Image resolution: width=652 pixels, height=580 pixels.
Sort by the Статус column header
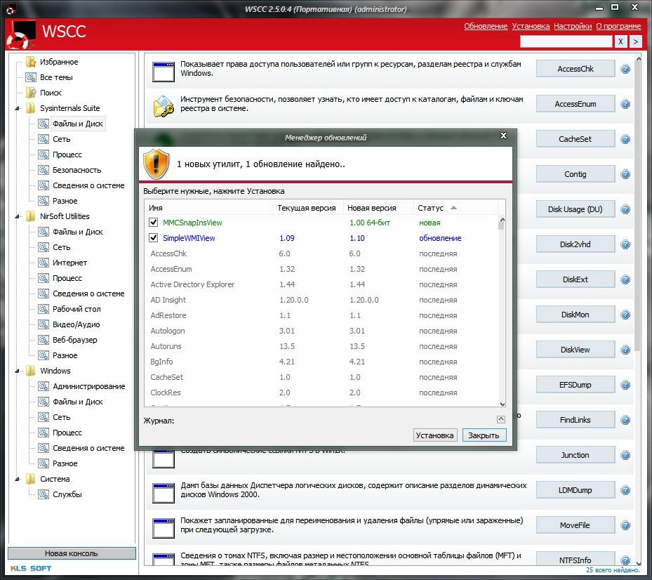[455, 208]
